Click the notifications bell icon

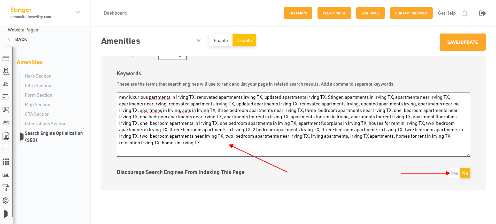465,13
